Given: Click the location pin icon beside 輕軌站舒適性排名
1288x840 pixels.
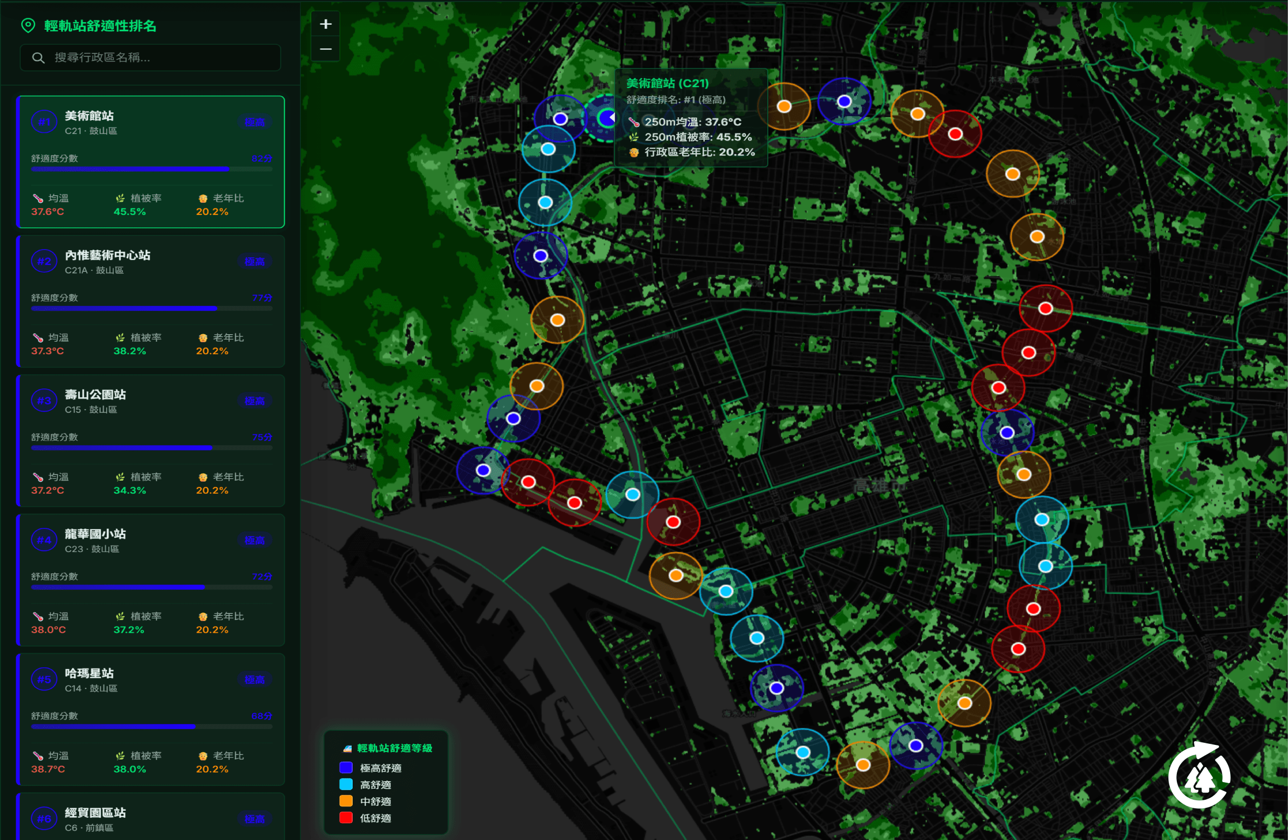Looking at the screenshot, I should (x=28, y=26).
